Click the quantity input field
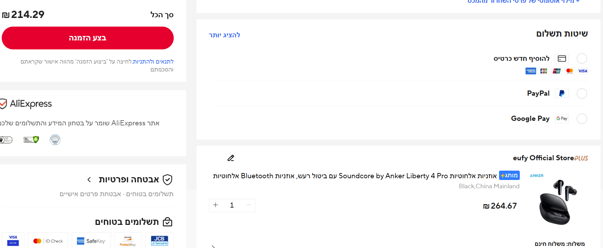This screenshot has height=248, width=603. point(232,205)
